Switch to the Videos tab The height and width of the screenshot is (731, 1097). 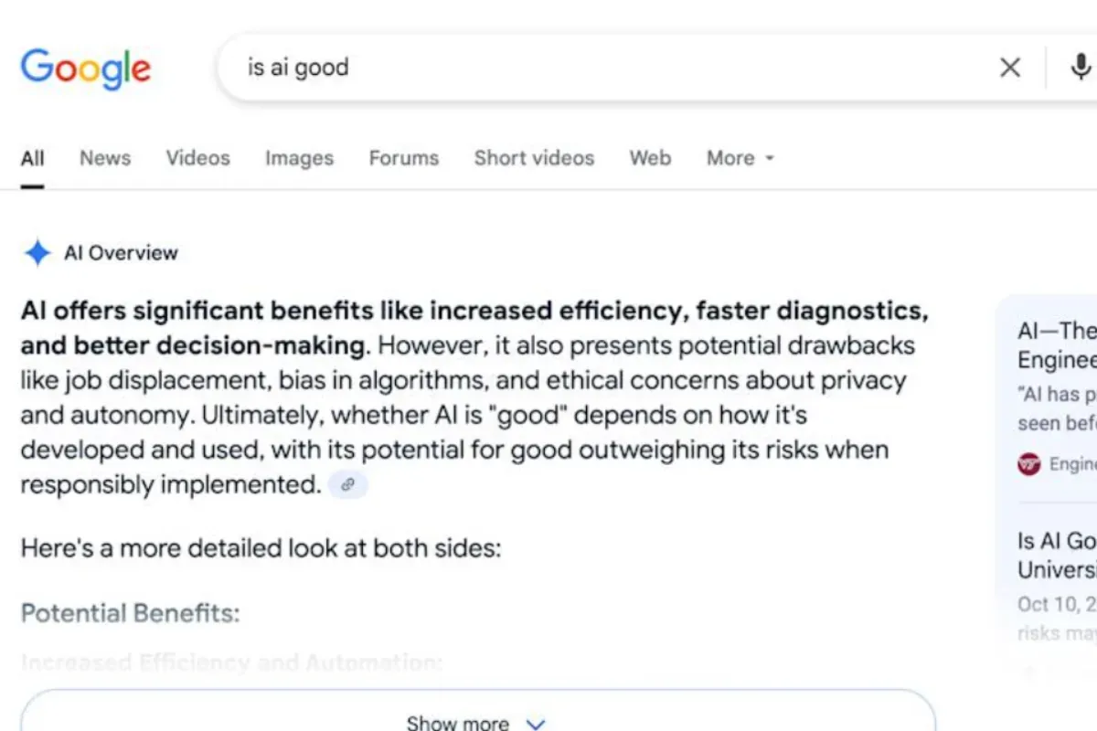coord(197,158)
